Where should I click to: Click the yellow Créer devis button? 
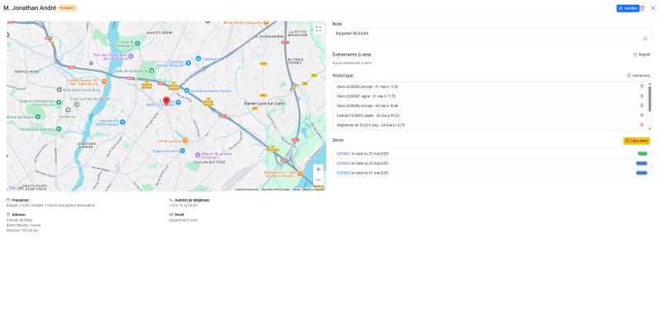[x=636, y=141]
